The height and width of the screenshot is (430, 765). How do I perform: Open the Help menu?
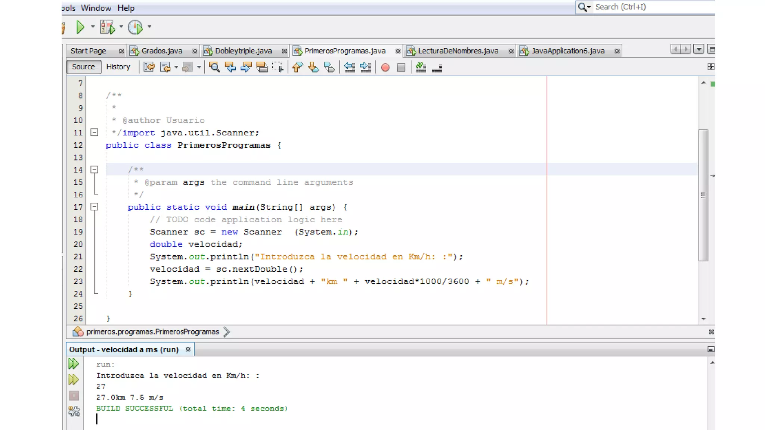(126, 8)
